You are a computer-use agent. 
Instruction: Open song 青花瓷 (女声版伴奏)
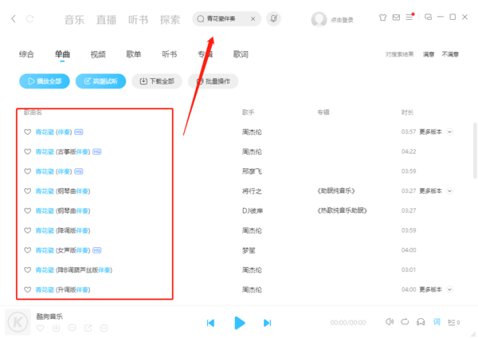click(x=63, y=250)
